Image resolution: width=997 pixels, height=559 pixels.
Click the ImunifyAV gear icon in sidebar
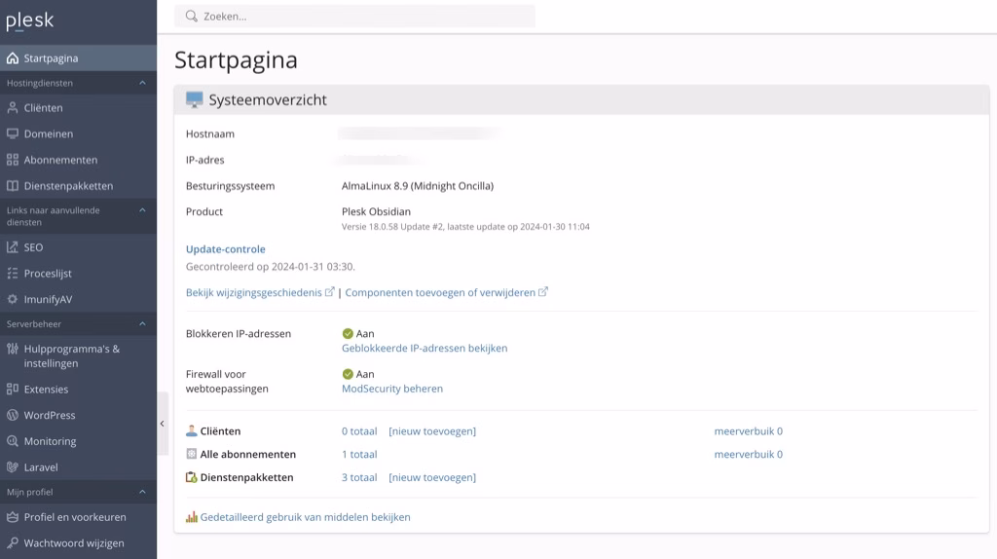[13, 299]
